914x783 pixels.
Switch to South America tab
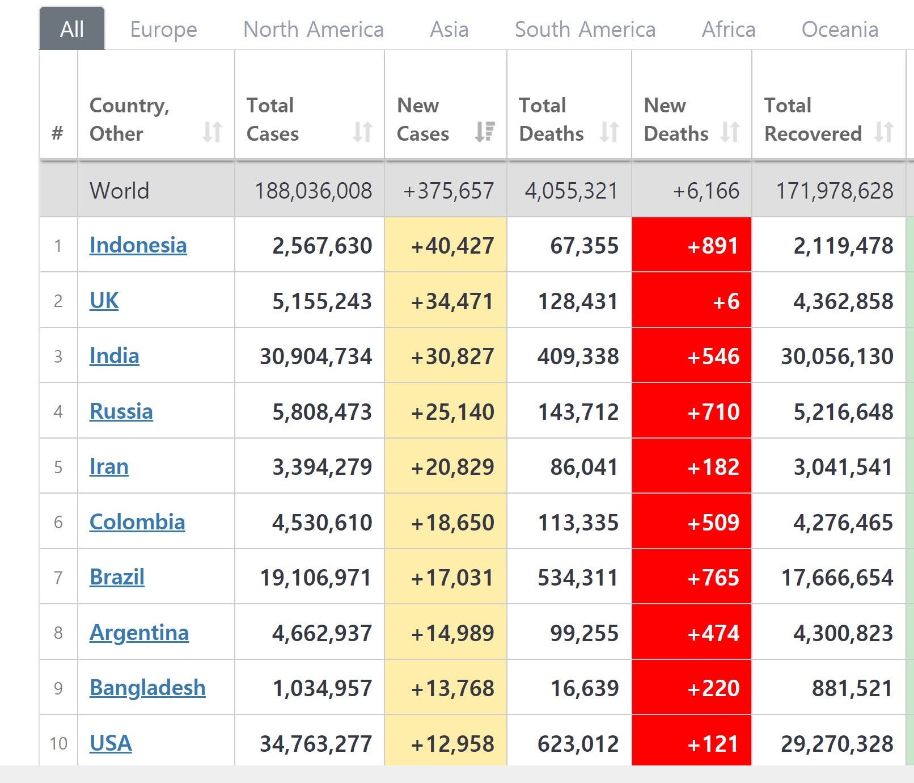pos(585,29)
